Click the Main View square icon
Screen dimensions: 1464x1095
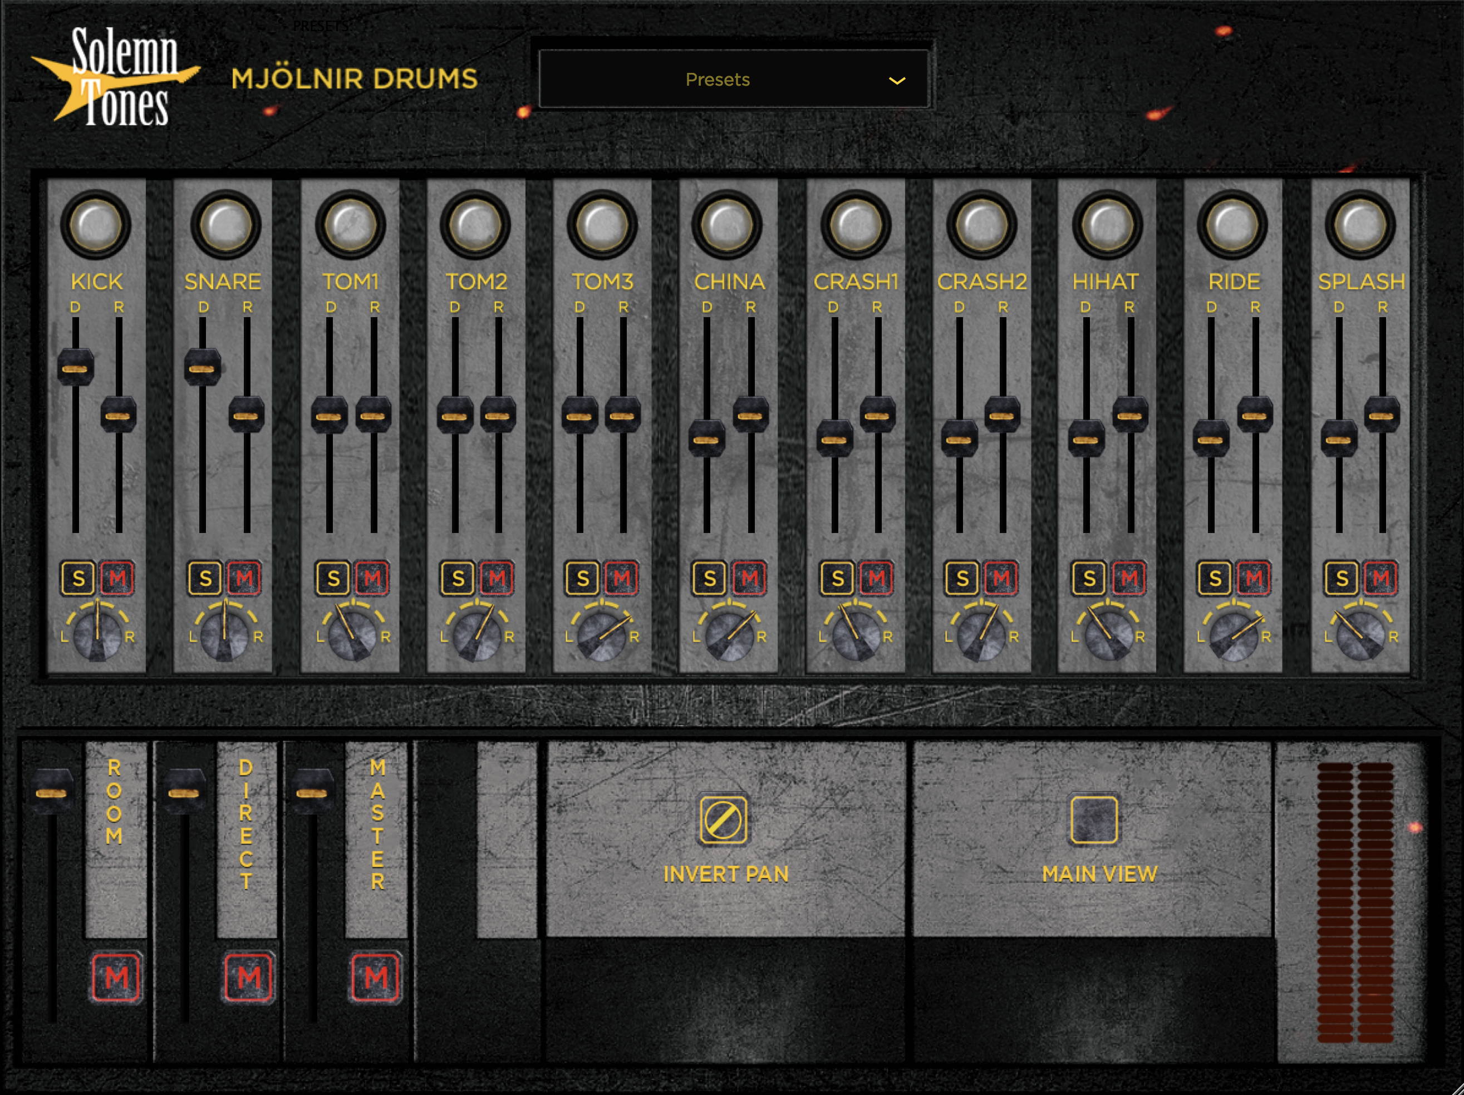1094,820
